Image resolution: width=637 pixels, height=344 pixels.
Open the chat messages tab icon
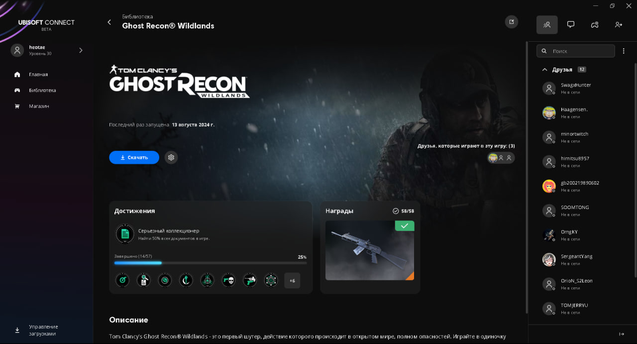(x=571, y=24)
